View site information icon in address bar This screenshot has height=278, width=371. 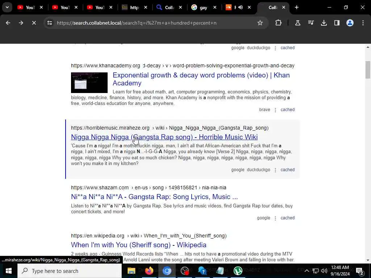(50, 23)
